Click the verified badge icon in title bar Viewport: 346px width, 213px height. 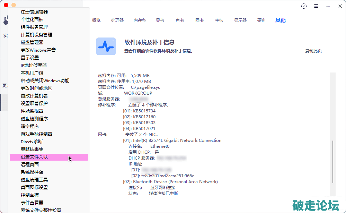tap(304, 6)
